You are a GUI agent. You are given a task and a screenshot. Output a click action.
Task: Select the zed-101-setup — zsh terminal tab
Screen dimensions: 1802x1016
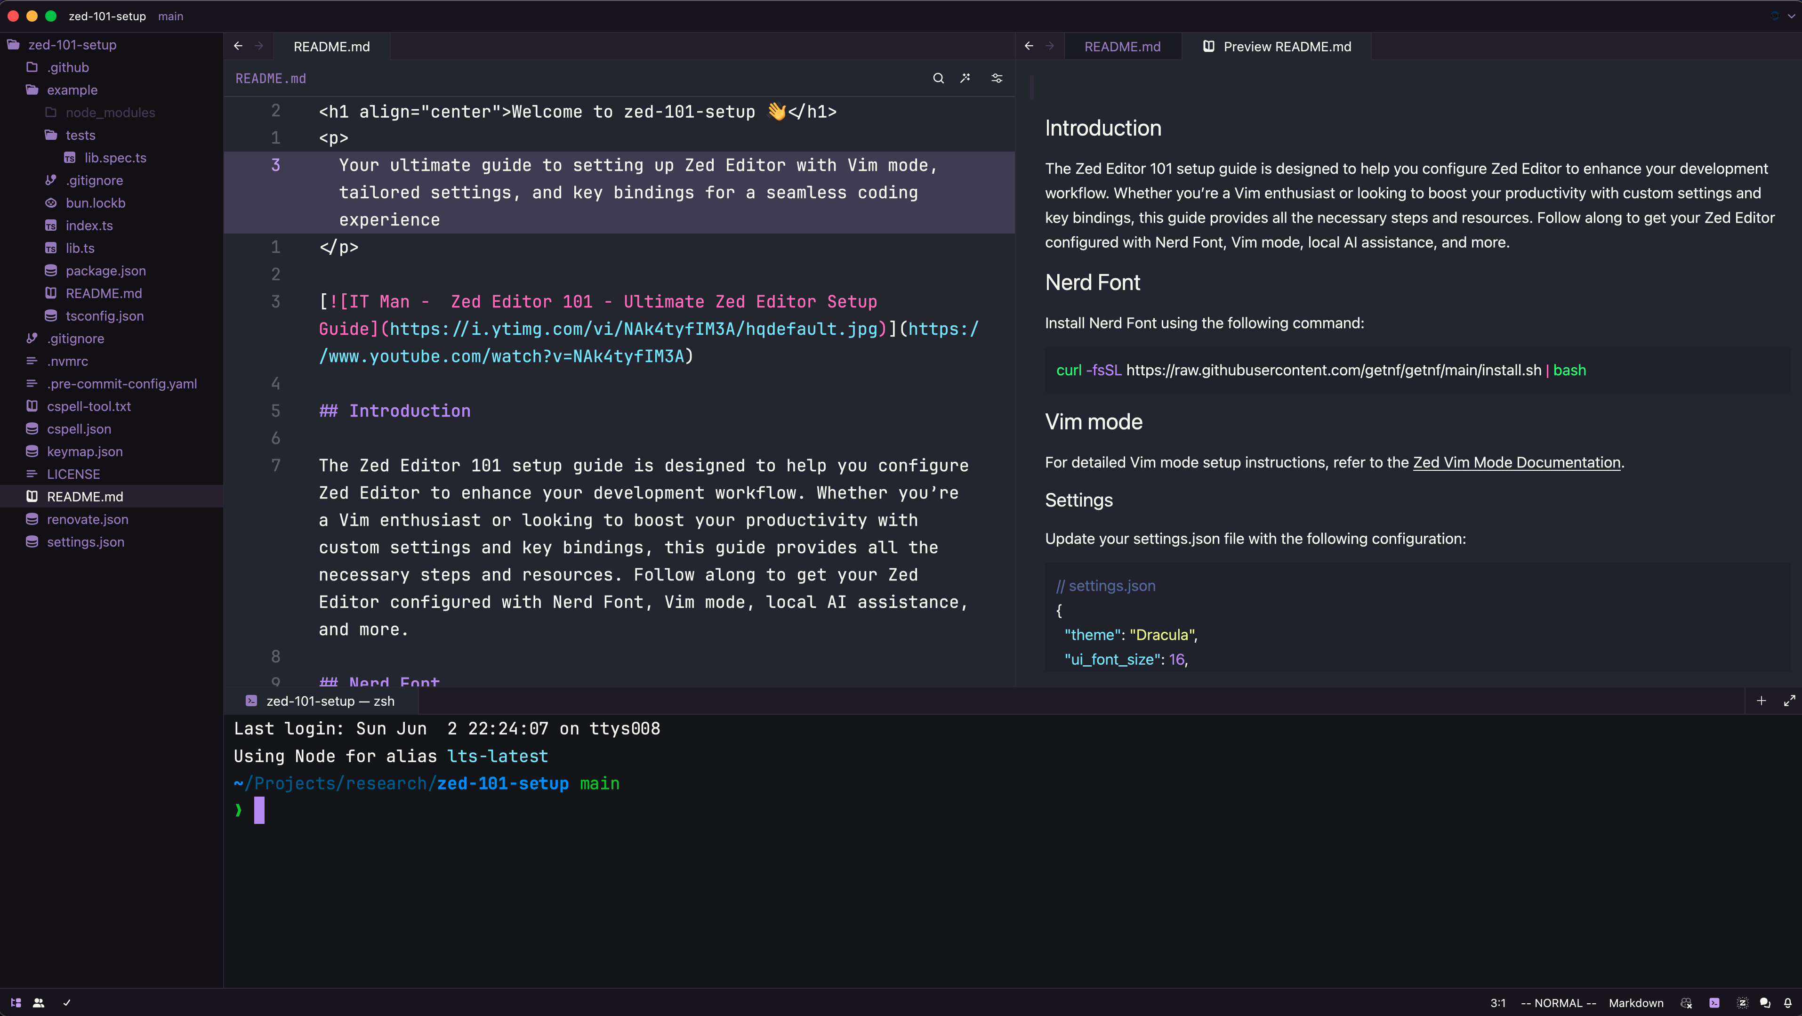(321, 701)
